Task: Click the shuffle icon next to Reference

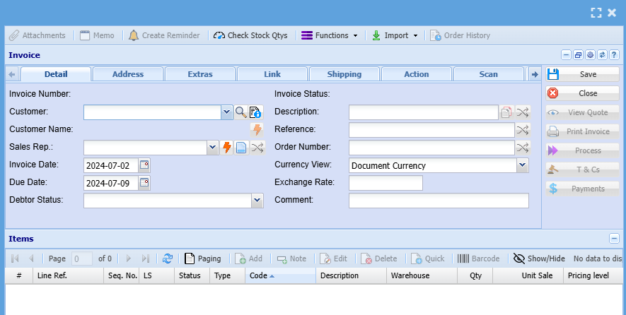Action: tap(522, 130)
